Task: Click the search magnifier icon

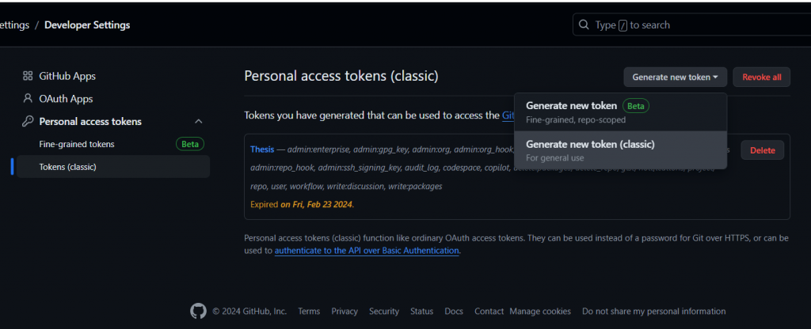Action: [584, 25]
